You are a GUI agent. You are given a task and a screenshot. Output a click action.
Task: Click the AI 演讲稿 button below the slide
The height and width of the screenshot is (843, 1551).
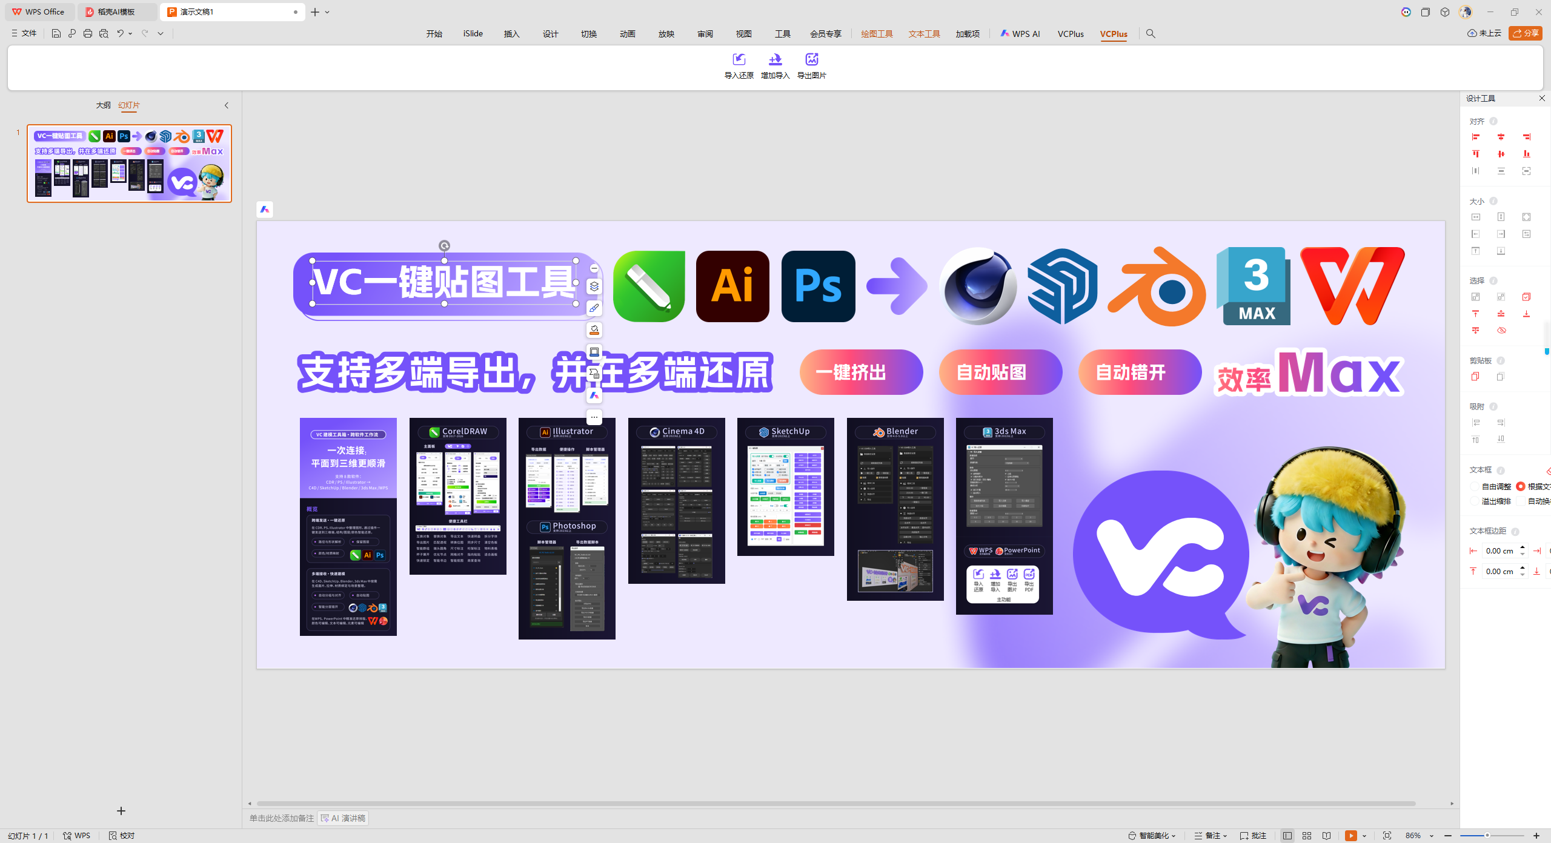point(342,818)
